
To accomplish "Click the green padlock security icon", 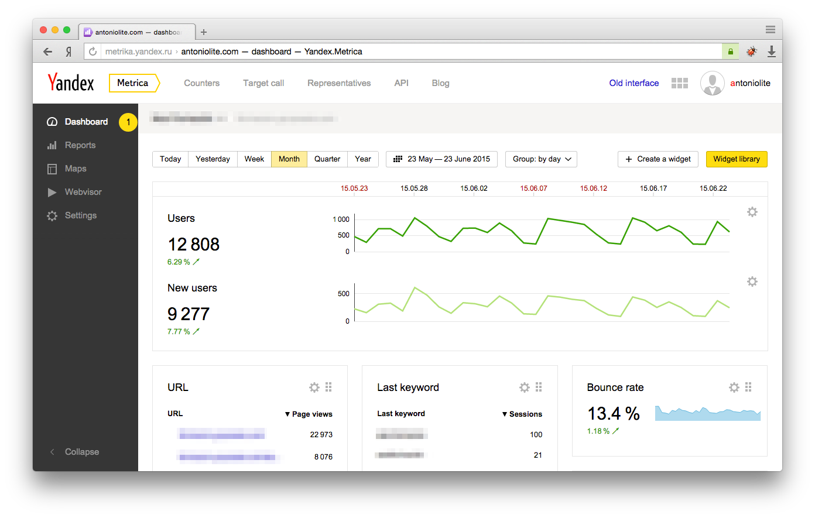I will pos(730,52).
